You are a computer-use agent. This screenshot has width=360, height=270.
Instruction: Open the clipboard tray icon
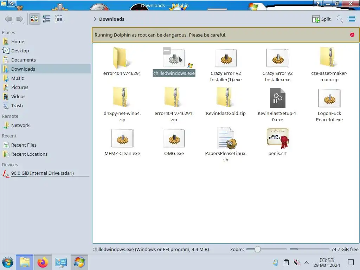click(286, 262)
